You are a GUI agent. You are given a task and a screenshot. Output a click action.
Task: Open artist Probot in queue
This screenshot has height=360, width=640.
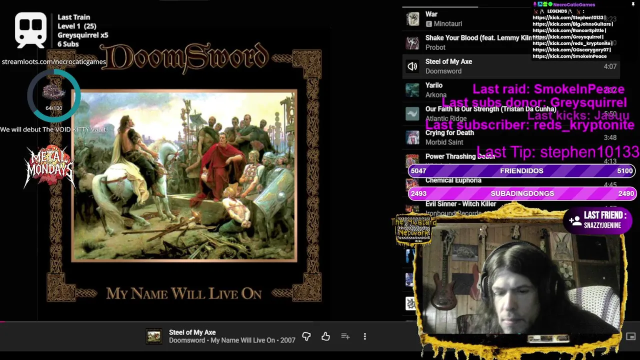pos(435,47)
